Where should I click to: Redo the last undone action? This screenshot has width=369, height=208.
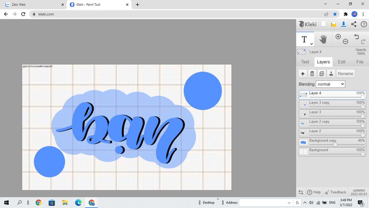363,42
